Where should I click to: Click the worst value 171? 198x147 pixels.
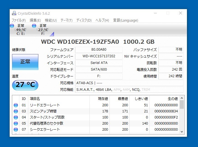coord(125,111)
